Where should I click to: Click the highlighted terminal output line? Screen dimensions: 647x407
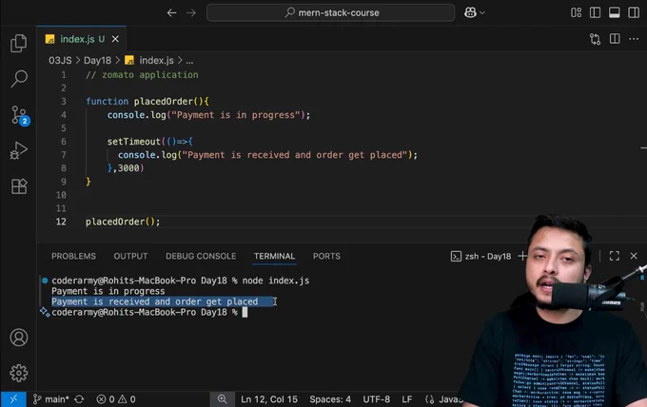162,301
